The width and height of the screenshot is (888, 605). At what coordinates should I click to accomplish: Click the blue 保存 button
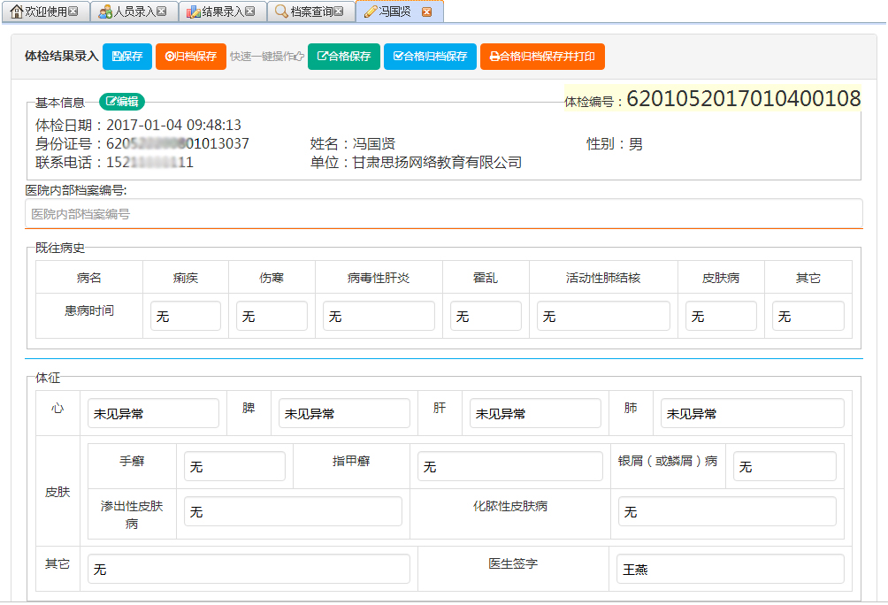tap(127, 57)
